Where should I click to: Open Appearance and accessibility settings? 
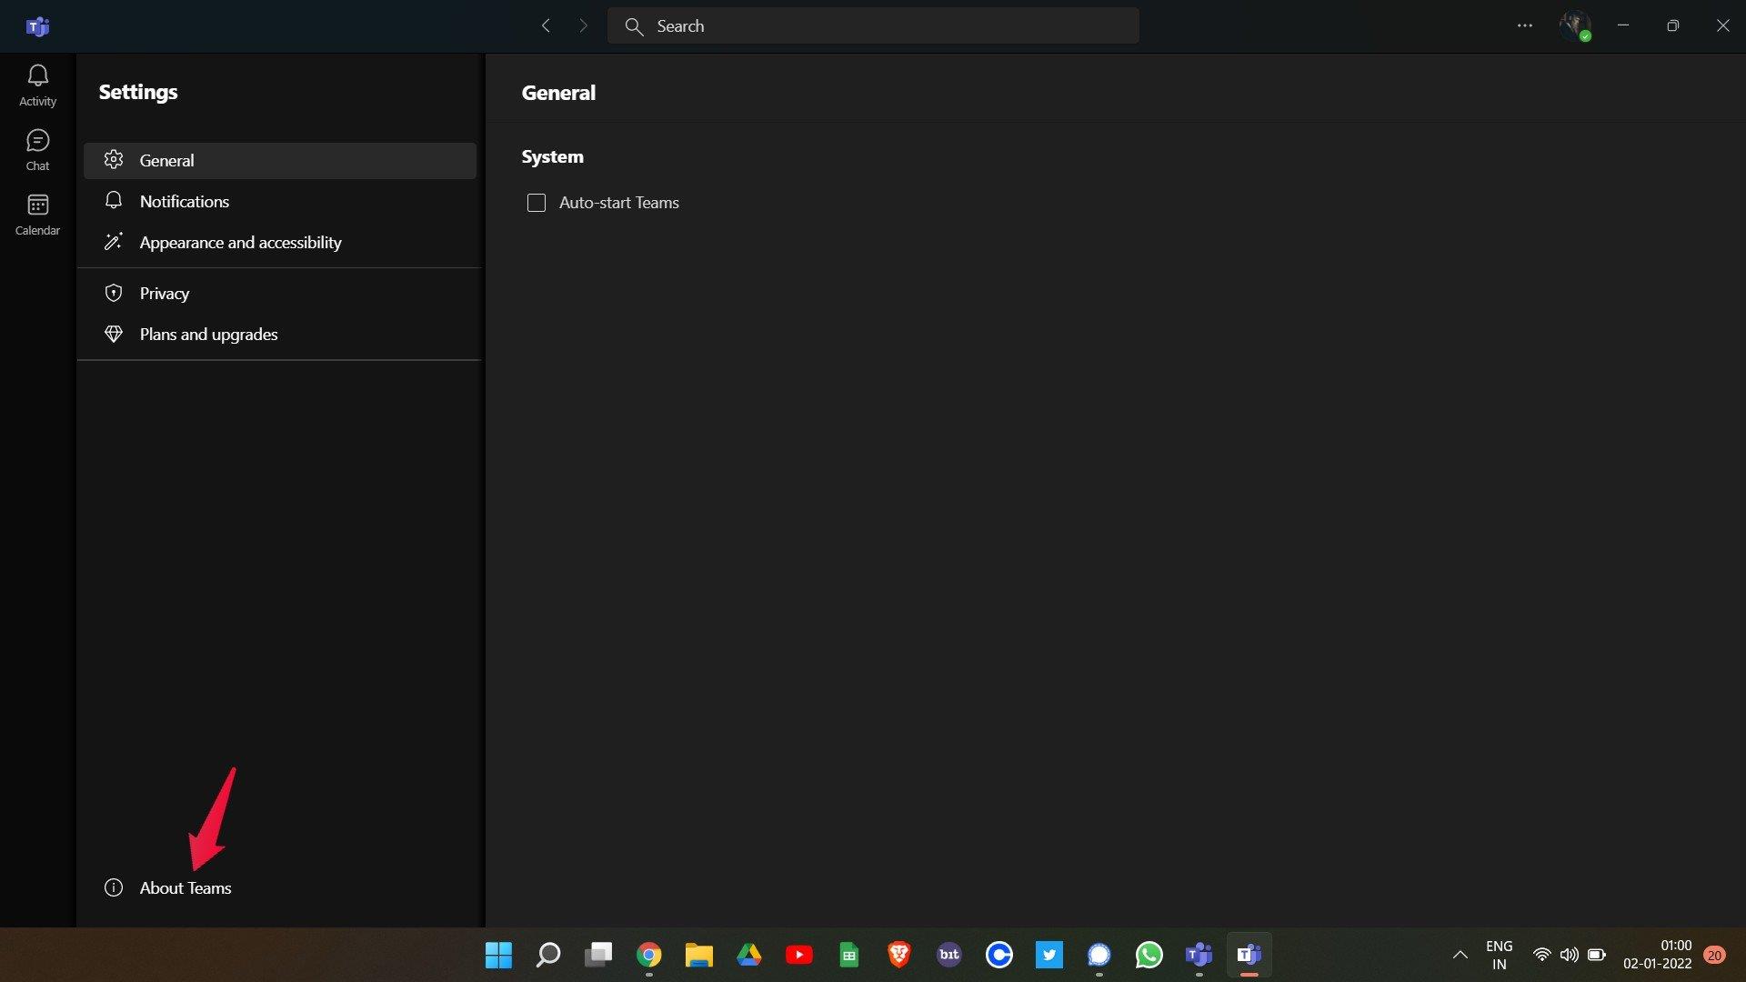(240, 242)
